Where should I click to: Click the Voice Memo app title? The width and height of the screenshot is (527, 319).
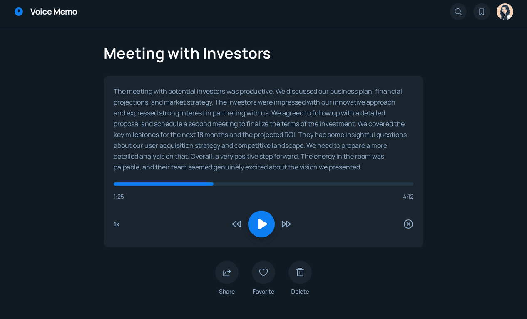pyautogui.click(x=54, y=12)
